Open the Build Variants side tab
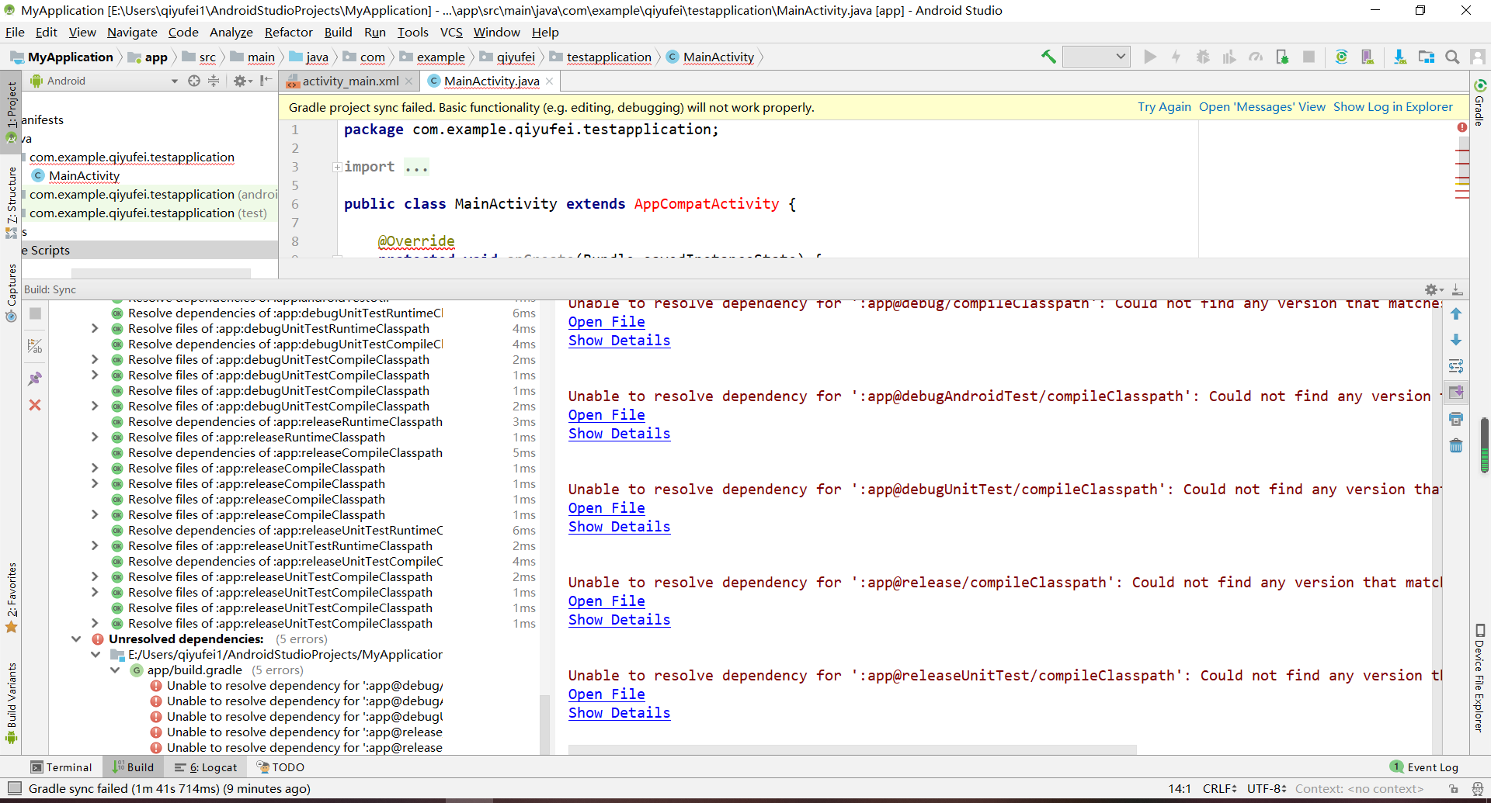 point(12,703)
